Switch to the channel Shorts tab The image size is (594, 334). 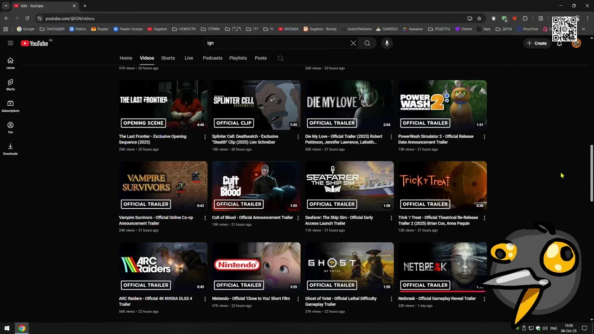168,58
